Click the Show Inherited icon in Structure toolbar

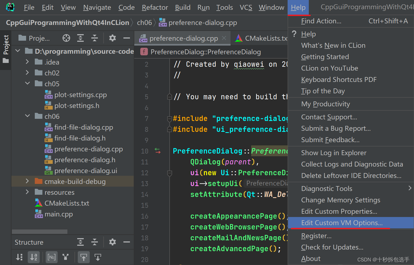(x=66, y=257)
